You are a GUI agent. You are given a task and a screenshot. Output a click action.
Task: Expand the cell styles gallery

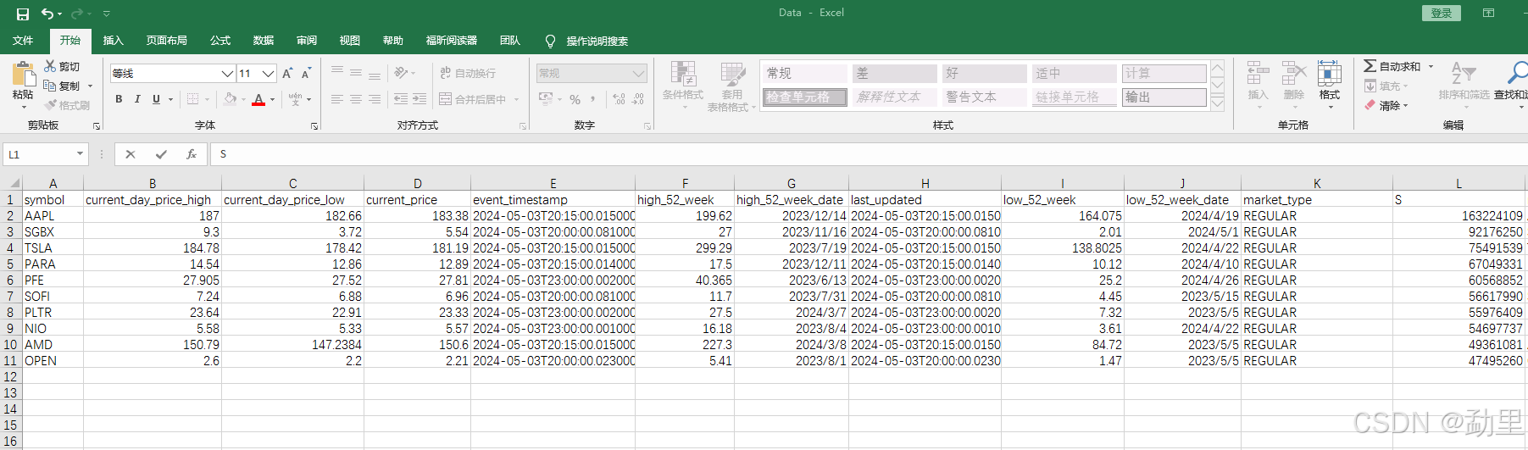pos(1217,103)
